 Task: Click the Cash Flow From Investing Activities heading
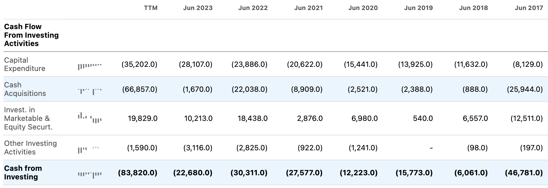point(31,35)
